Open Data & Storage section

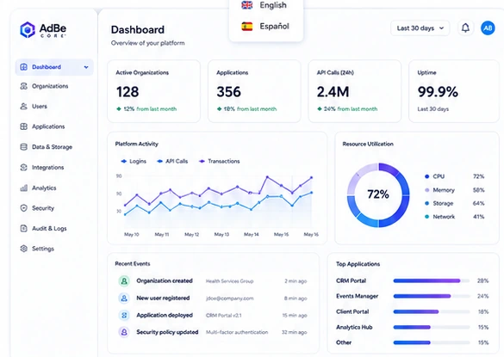coord(54,147)
